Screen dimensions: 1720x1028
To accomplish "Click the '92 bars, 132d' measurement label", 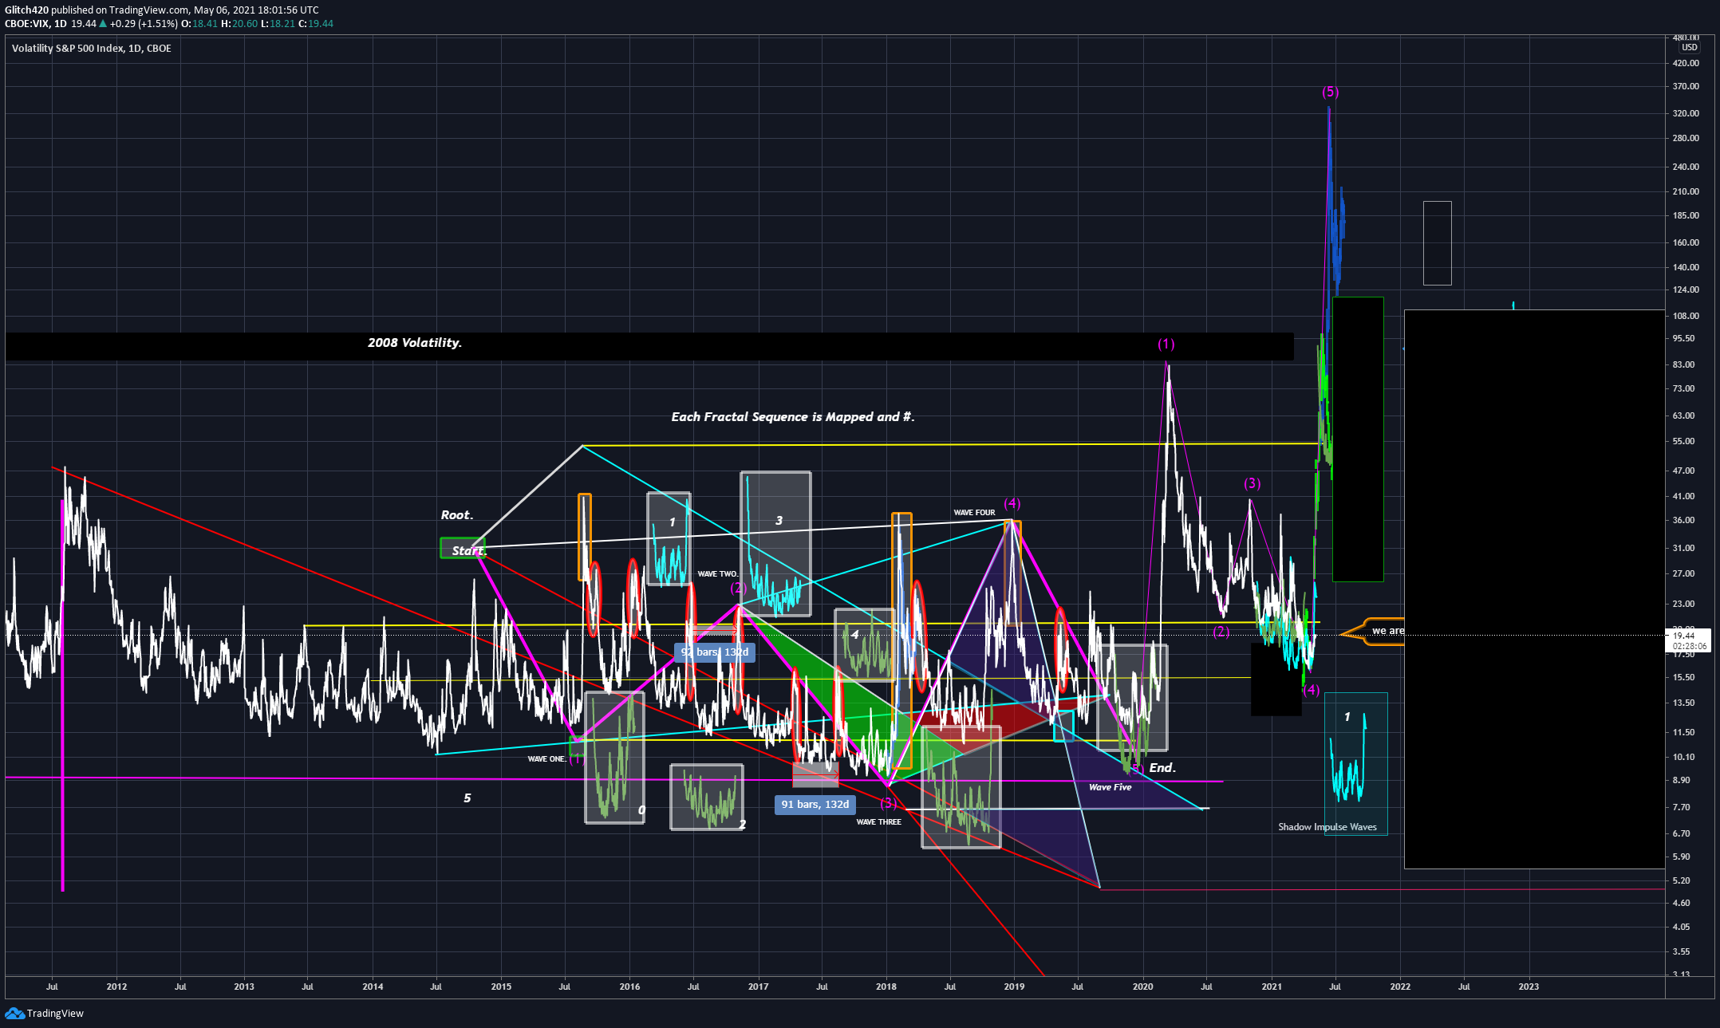I will click(715, 652).
